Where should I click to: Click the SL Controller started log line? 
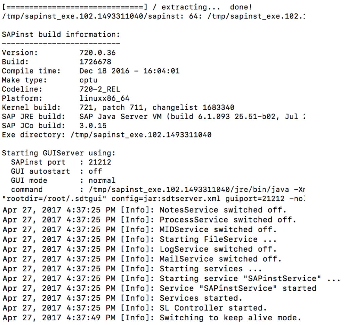(x=134, y=308)
